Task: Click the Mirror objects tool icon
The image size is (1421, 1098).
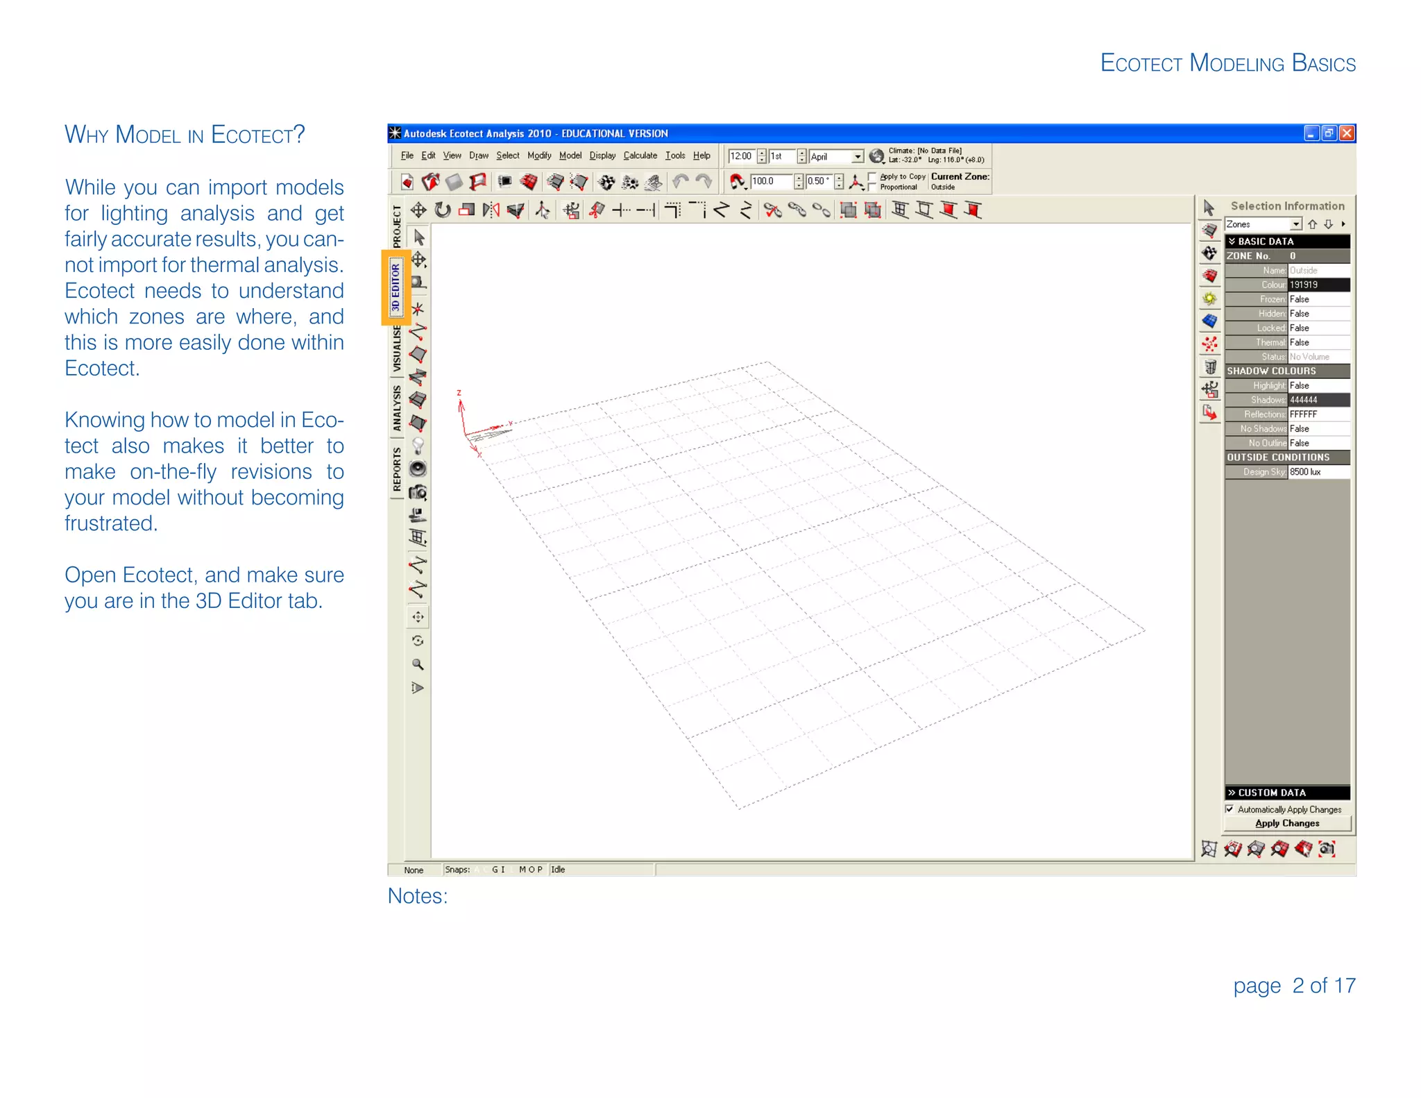Action: pos(491,210)
